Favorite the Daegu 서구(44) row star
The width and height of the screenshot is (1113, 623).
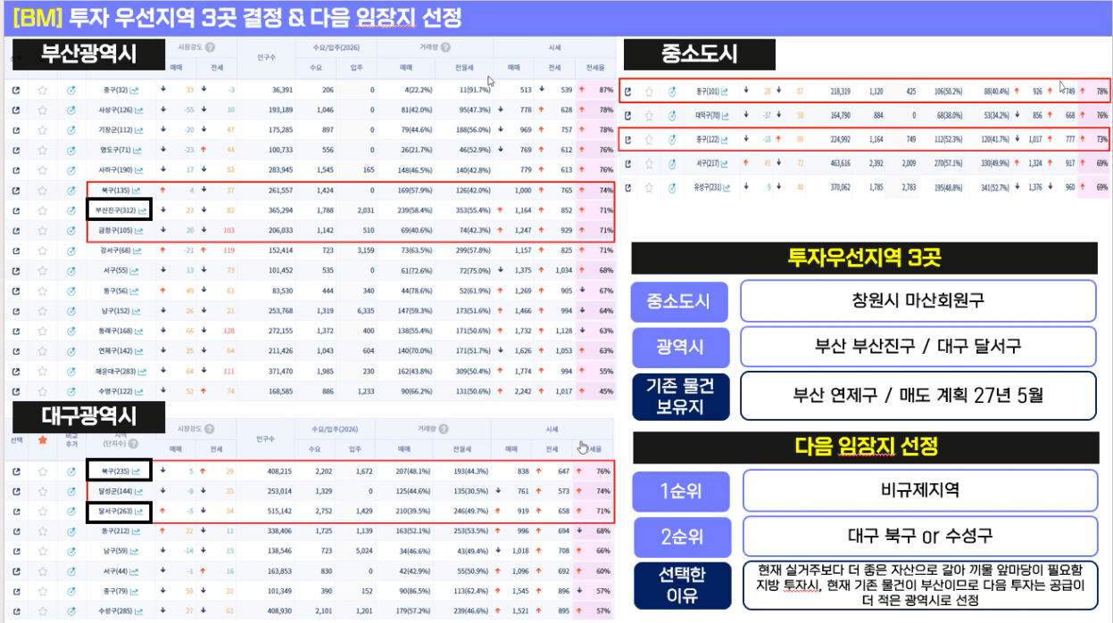pyautogui.click(x=42, y=571)
